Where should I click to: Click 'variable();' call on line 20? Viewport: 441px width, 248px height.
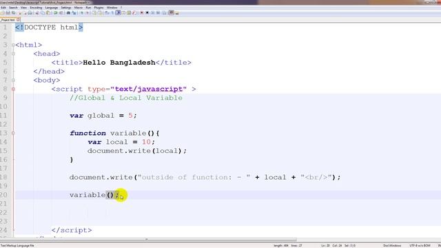(x=94, y=195)
